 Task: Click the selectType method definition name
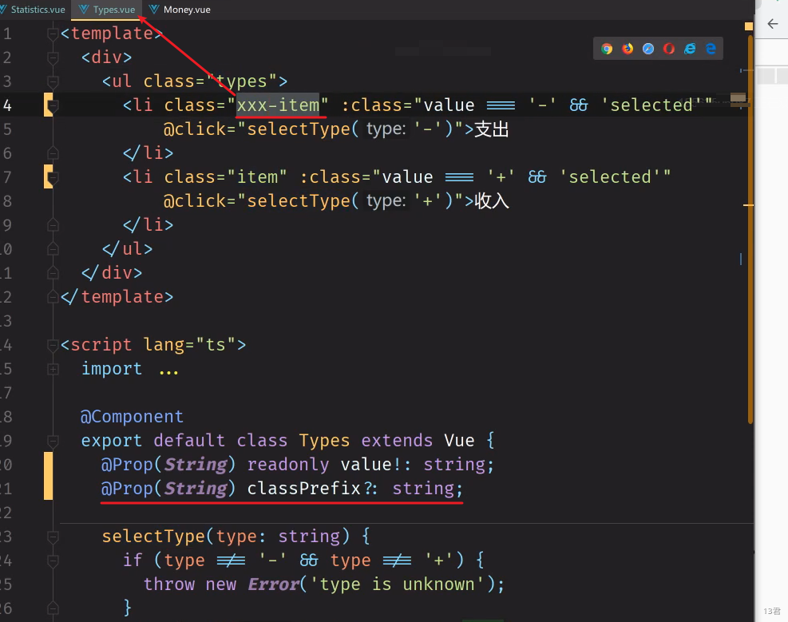tap(153, 537)
